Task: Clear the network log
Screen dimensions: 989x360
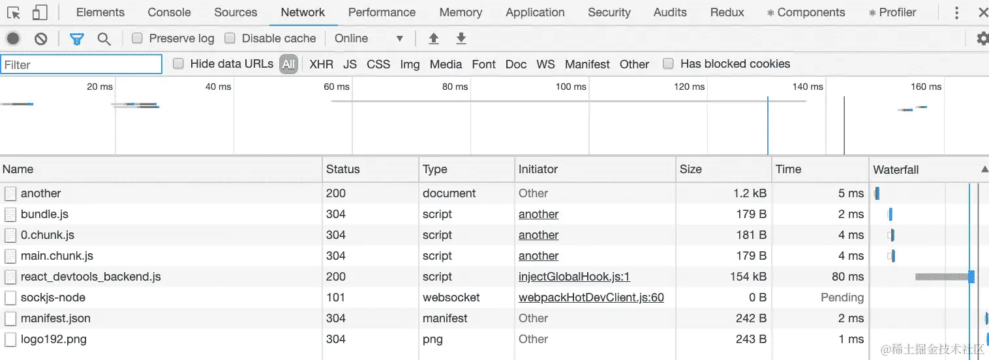Action: click(40, 38)
